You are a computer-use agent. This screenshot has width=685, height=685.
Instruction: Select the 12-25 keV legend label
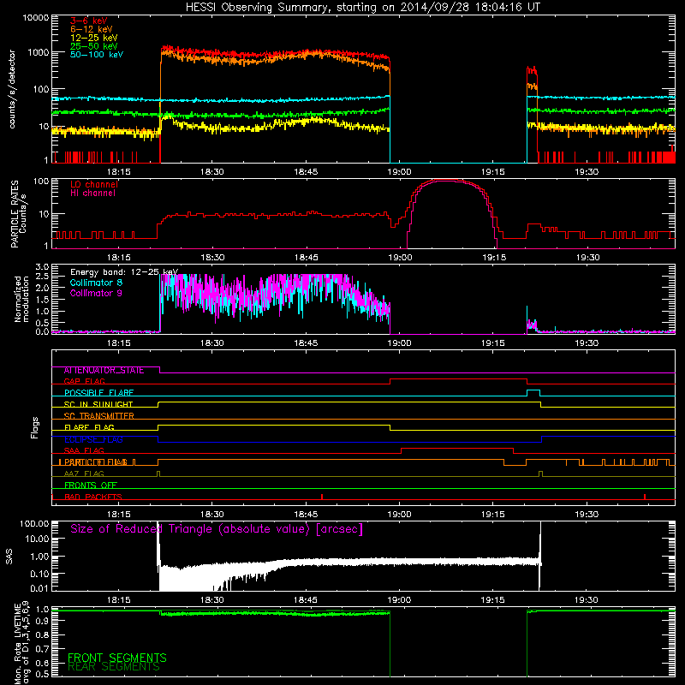coord(94,38)
